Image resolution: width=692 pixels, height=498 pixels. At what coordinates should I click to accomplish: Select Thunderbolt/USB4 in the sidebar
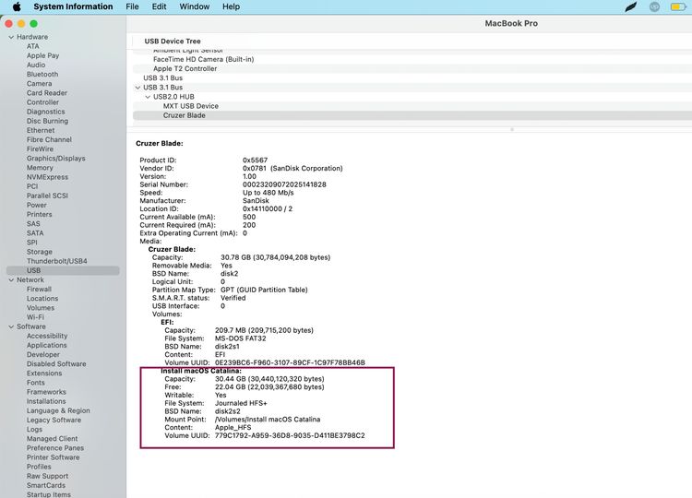click(57, 261)
